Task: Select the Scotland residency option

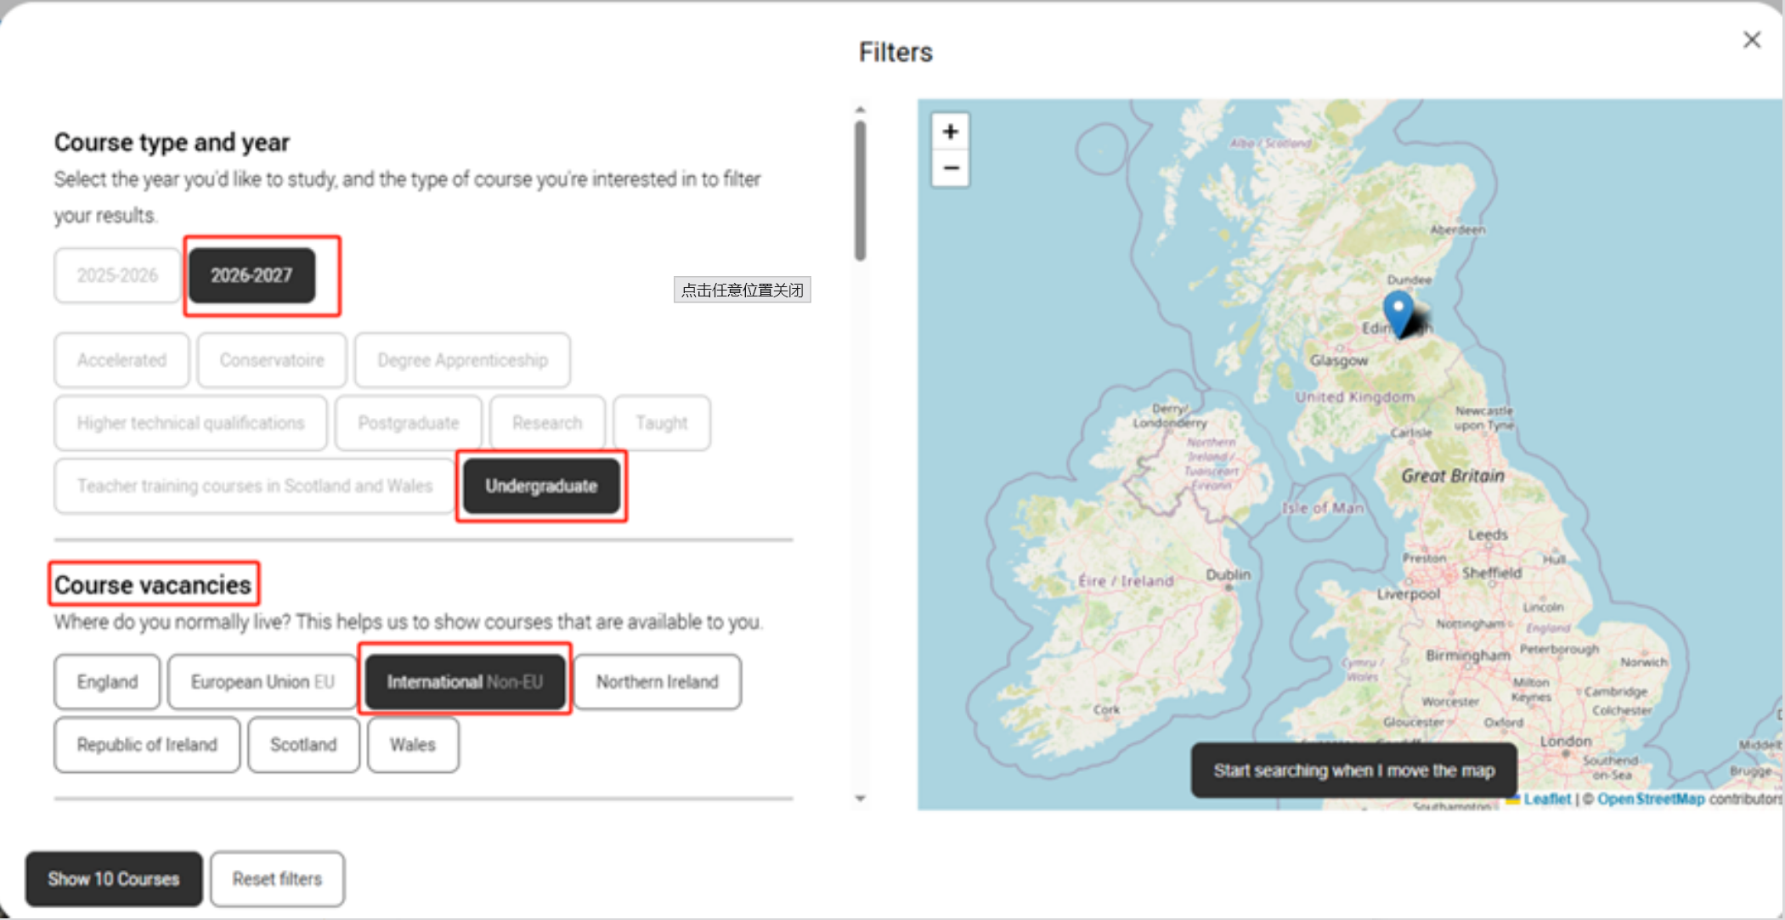Action: coord(303,745)
